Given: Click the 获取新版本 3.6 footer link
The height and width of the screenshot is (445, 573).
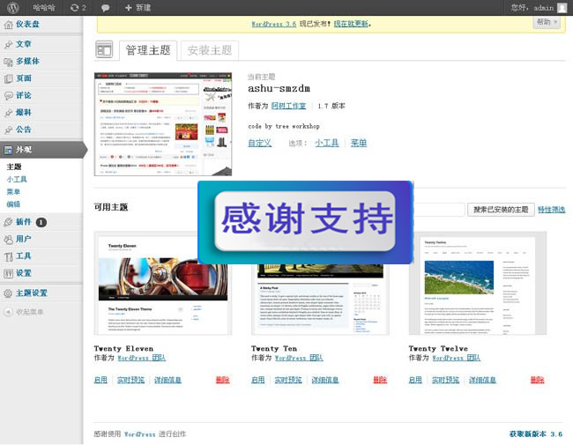Looking at the screenshot, I should click(536, 434).
